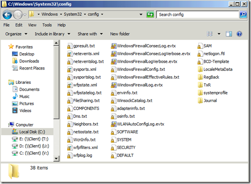The image size is (251, 184).
Task: Open the View menu
Action: 32,25
